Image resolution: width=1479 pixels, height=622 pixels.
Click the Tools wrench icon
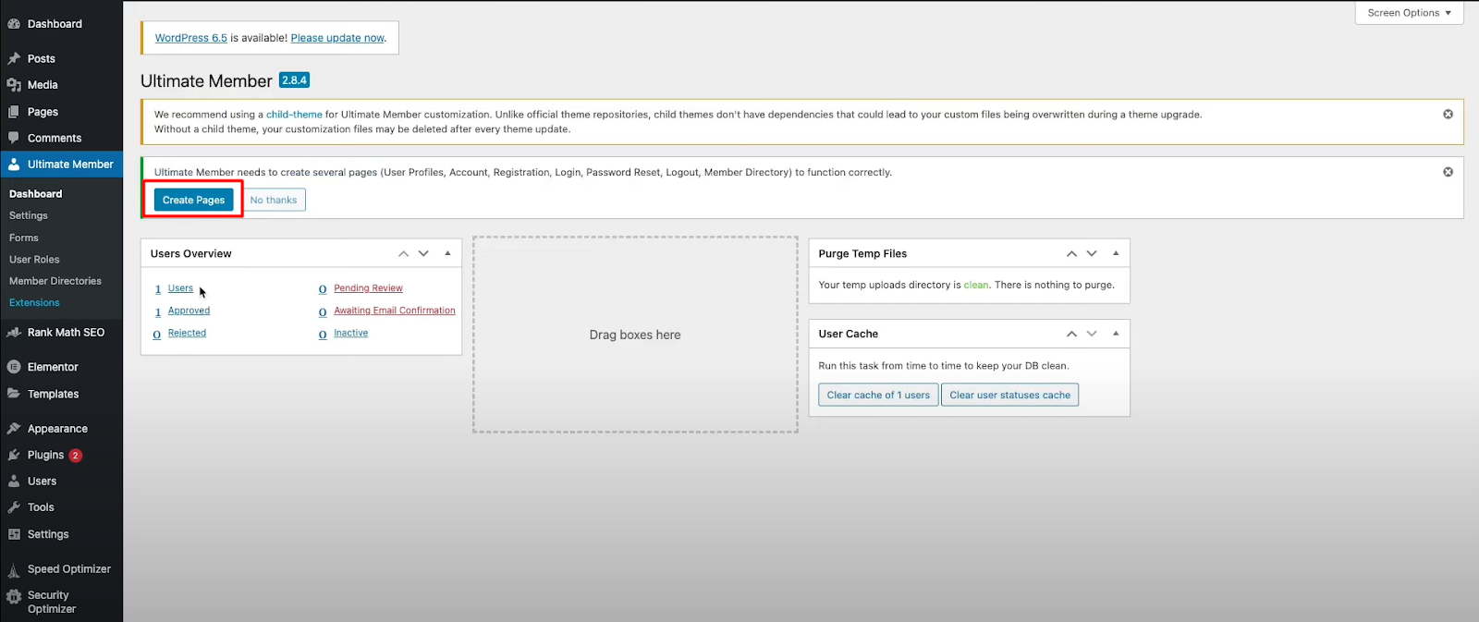(x=14, y=507)
